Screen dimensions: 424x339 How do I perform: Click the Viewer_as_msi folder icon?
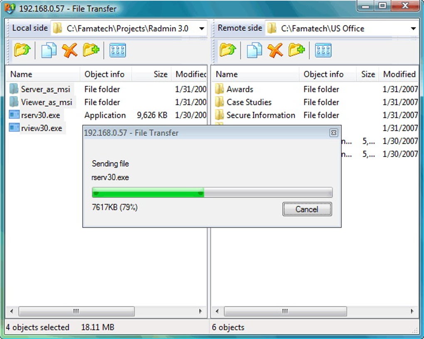pos(14,102)
